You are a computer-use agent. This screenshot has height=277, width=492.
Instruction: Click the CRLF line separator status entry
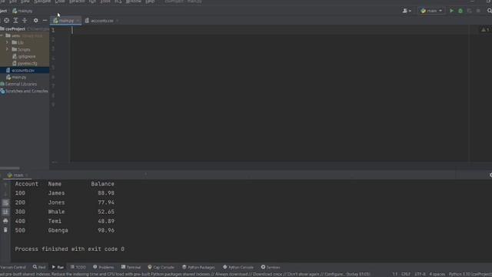pos(406,274)
